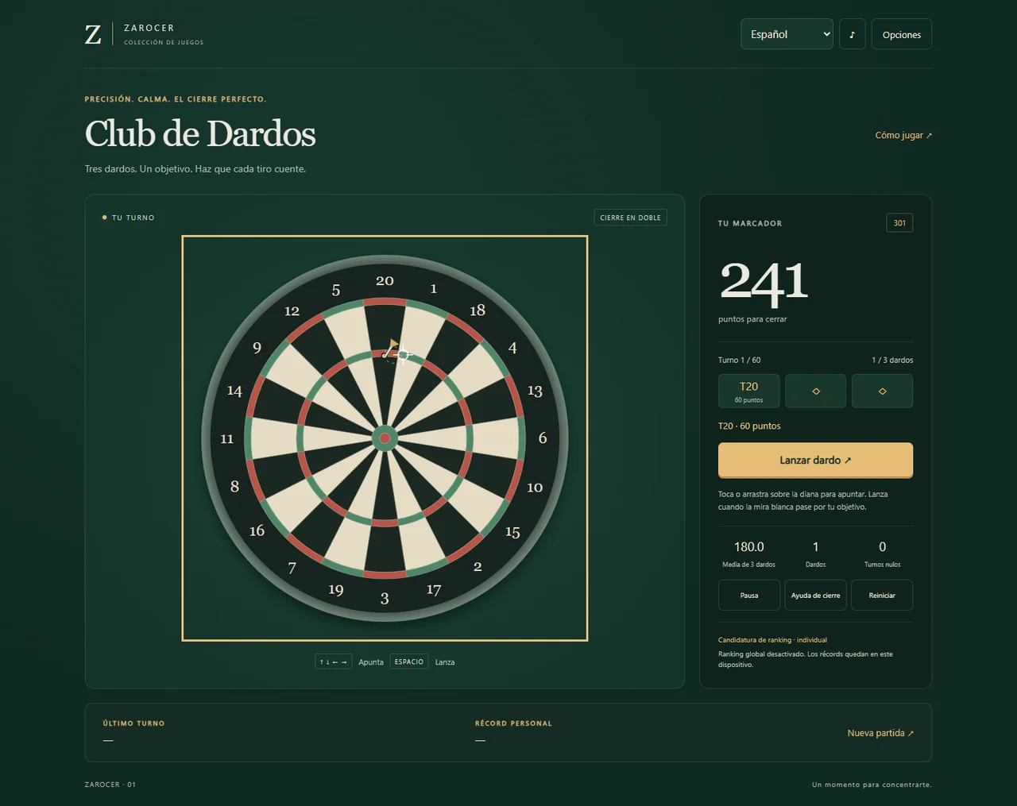Open the Español language dropdown

(x=787, y=34)
